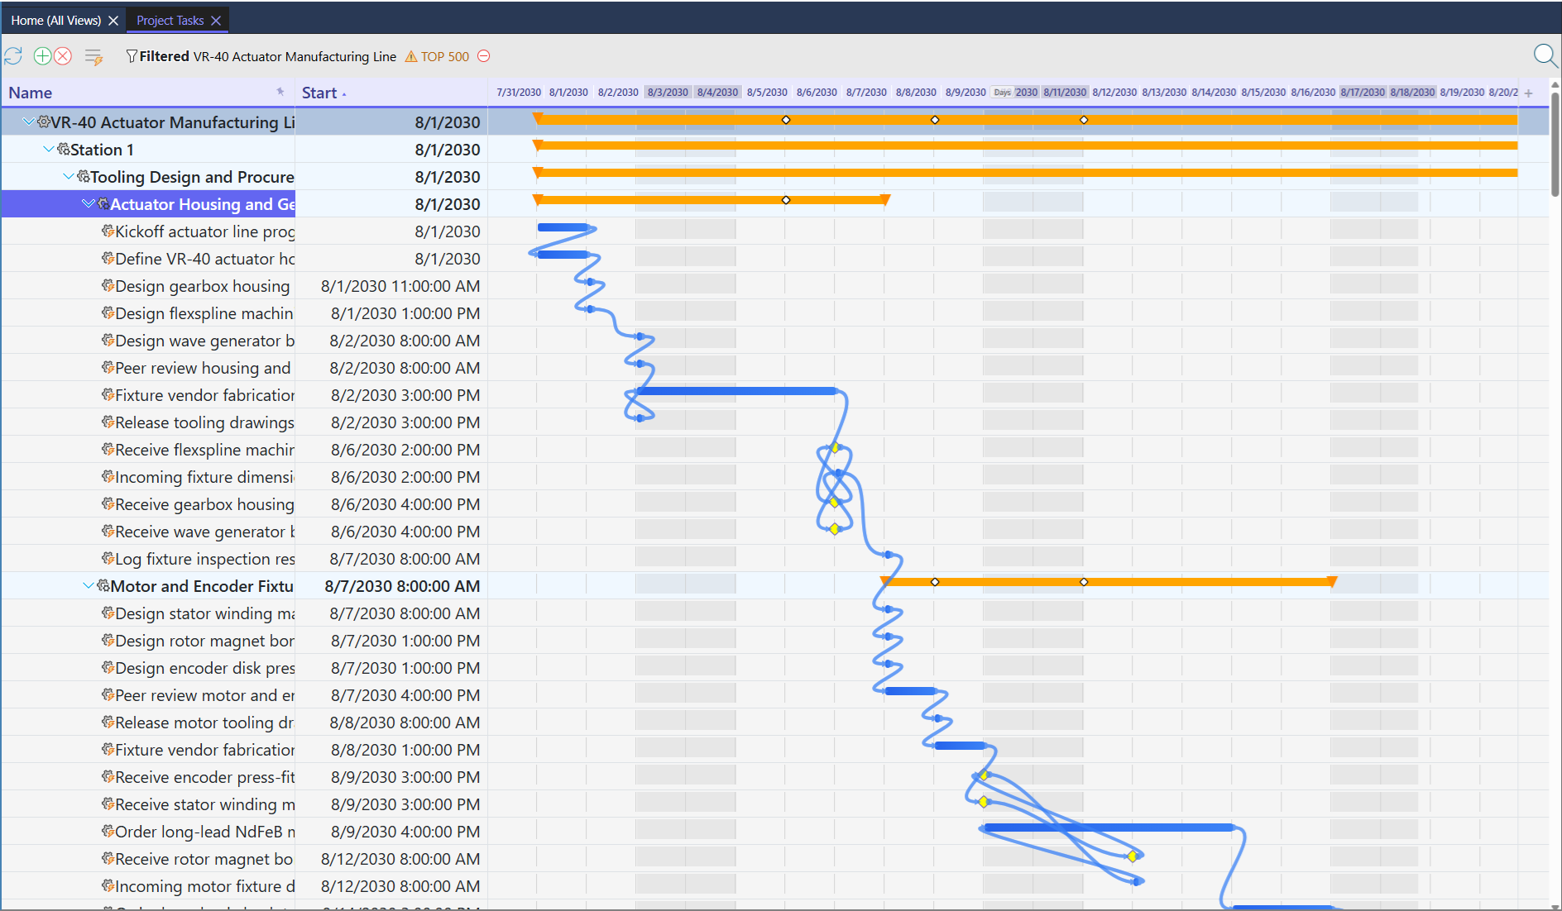
Task: Click Receive wave generator yellow milestone diamond
Action: pos(834,529)
